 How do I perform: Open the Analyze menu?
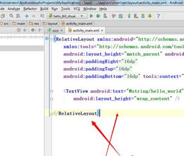(14, 9)
